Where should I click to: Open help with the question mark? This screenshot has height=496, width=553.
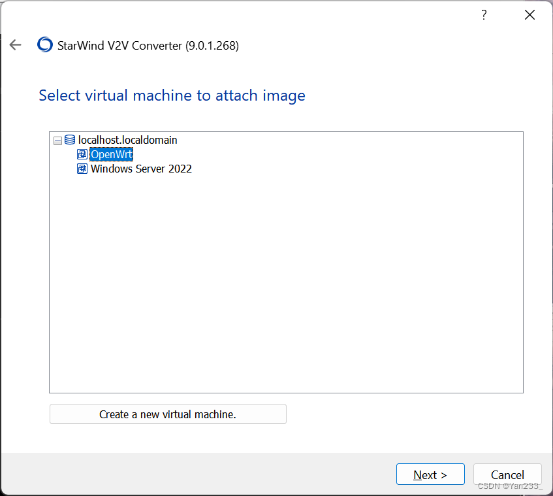tap(484, 15)
